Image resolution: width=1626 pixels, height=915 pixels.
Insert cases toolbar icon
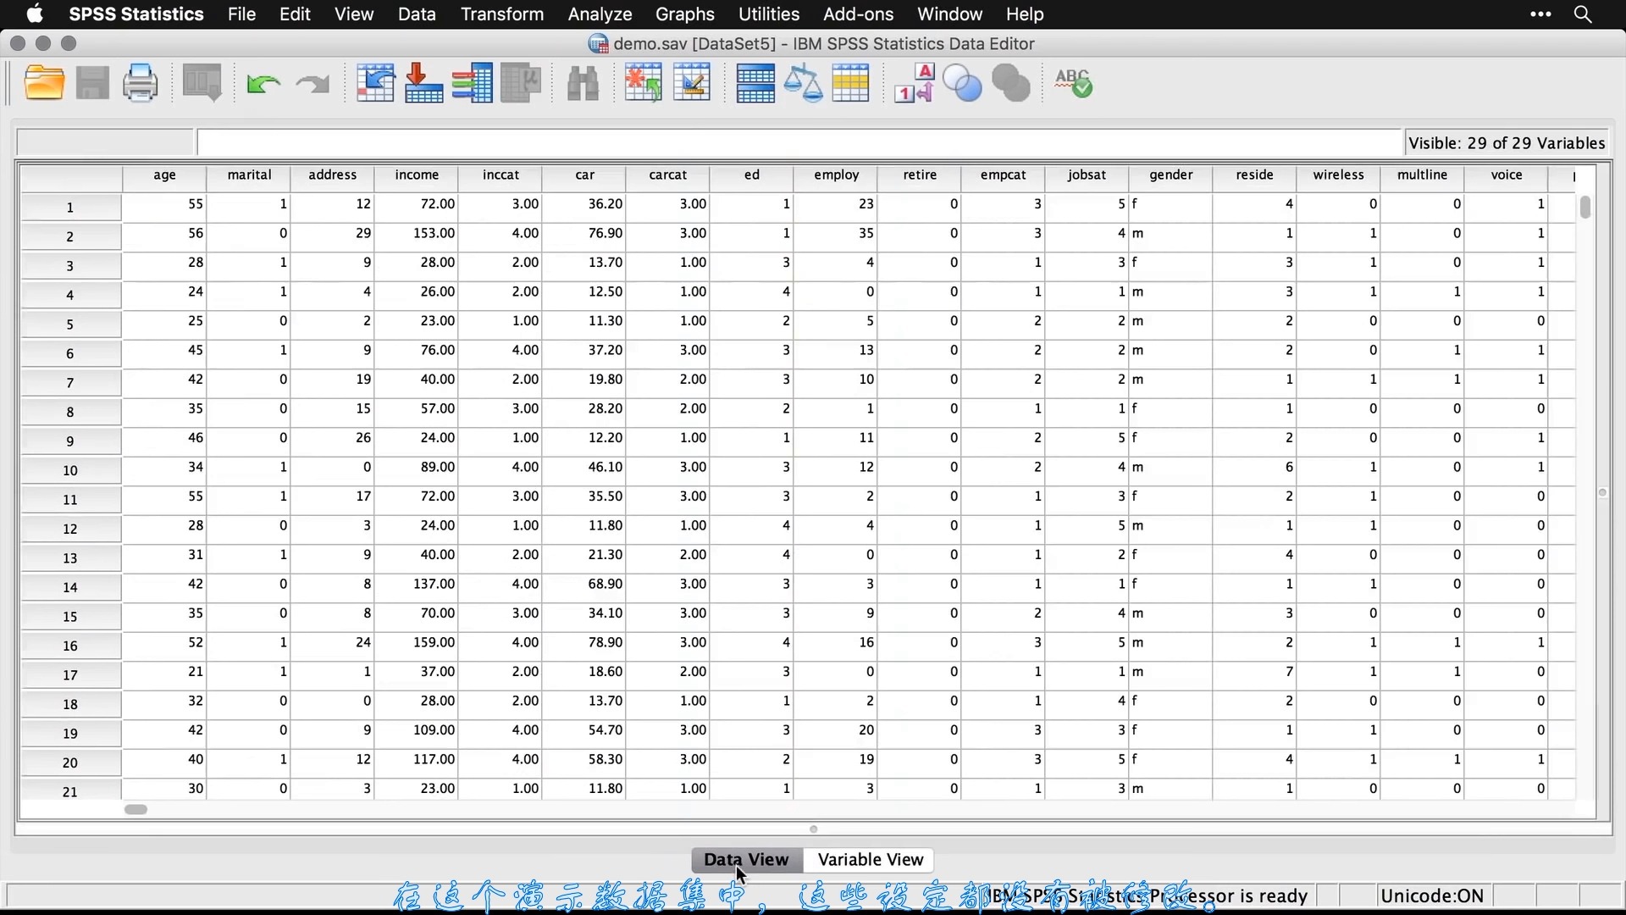click(644, 84)
